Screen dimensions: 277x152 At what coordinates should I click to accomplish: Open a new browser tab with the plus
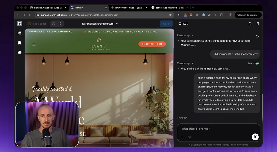coord(193,8)
